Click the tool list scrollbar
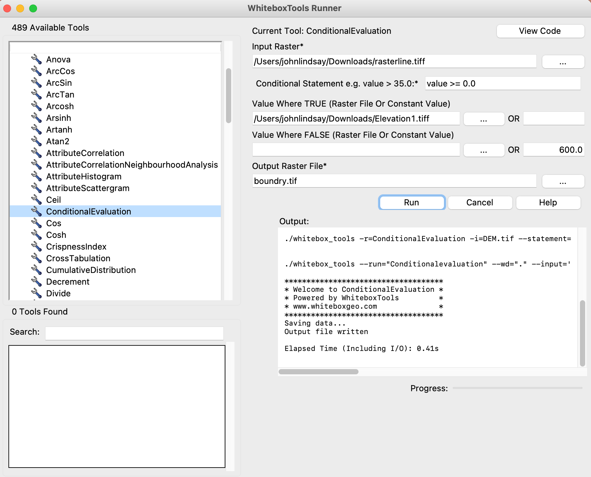This screenshot has width=591, height=477. tap(229, 97)
